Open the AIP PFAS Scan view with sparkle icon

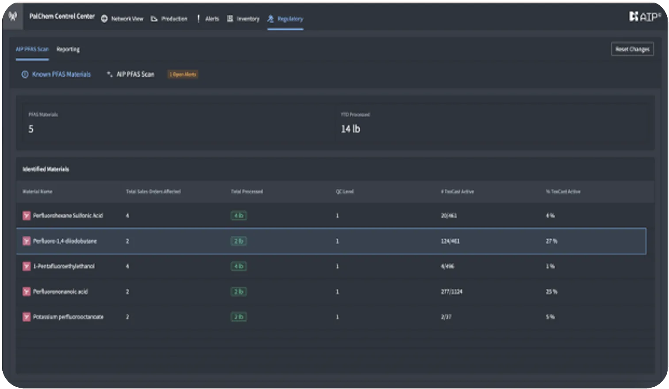(x=131, y=74)
